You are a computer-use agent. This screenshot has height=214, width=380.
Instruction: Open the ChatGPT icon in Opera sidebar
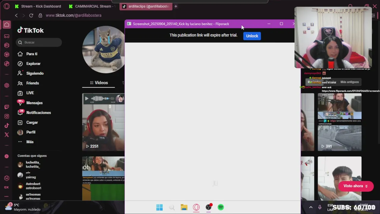click(x=7, y=85)
